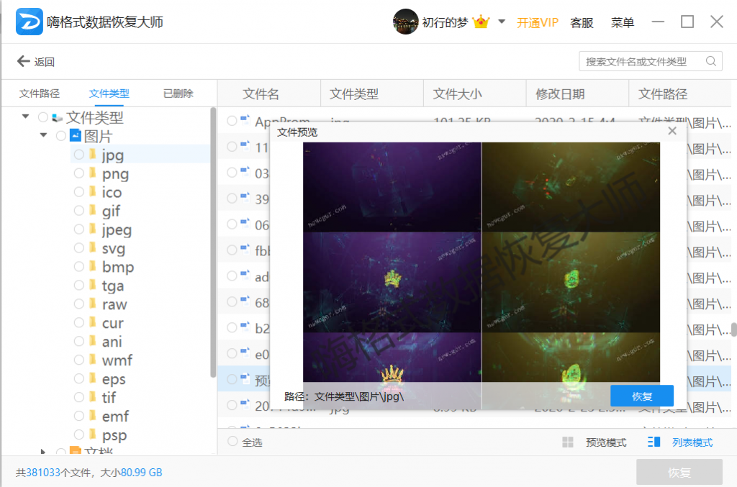Open 客服 customer service
Image resolution: width=737 pixels, height=487 pixels.
(582, 22)
